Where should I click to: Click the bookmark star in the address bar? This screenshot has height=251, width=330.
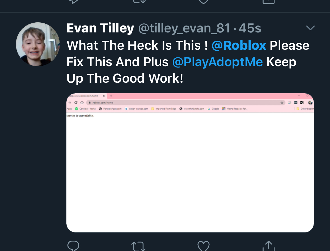282,103
